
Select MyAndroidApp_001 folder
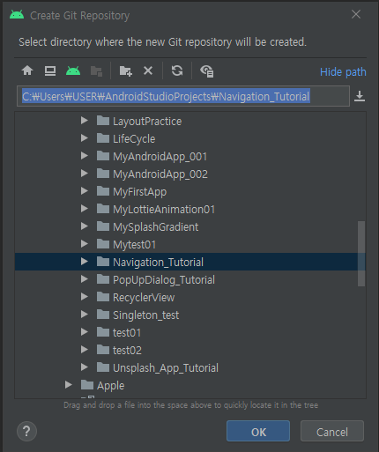(x=160, y=157)
